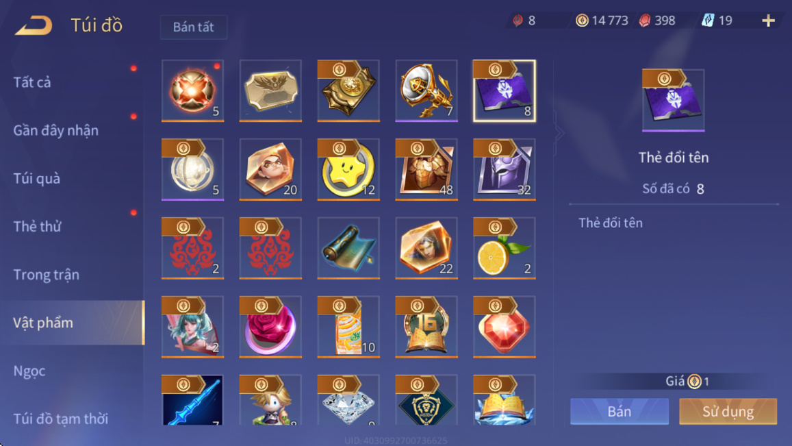Select the golden trumpet item
792x446 pixels.
(426, 91)
